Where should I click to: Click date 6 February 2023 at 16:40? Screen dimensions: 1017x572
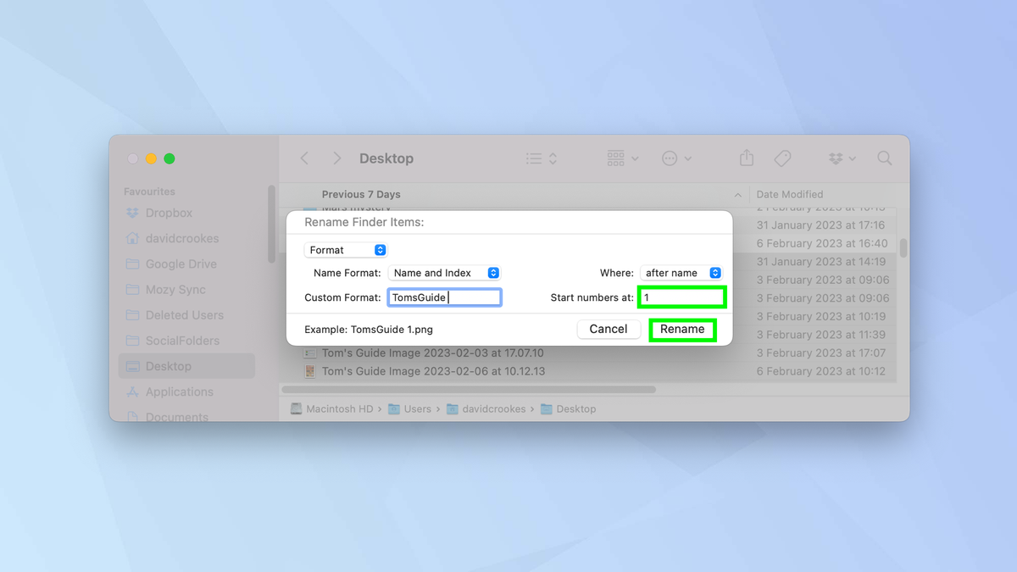(x=823, y=243)
